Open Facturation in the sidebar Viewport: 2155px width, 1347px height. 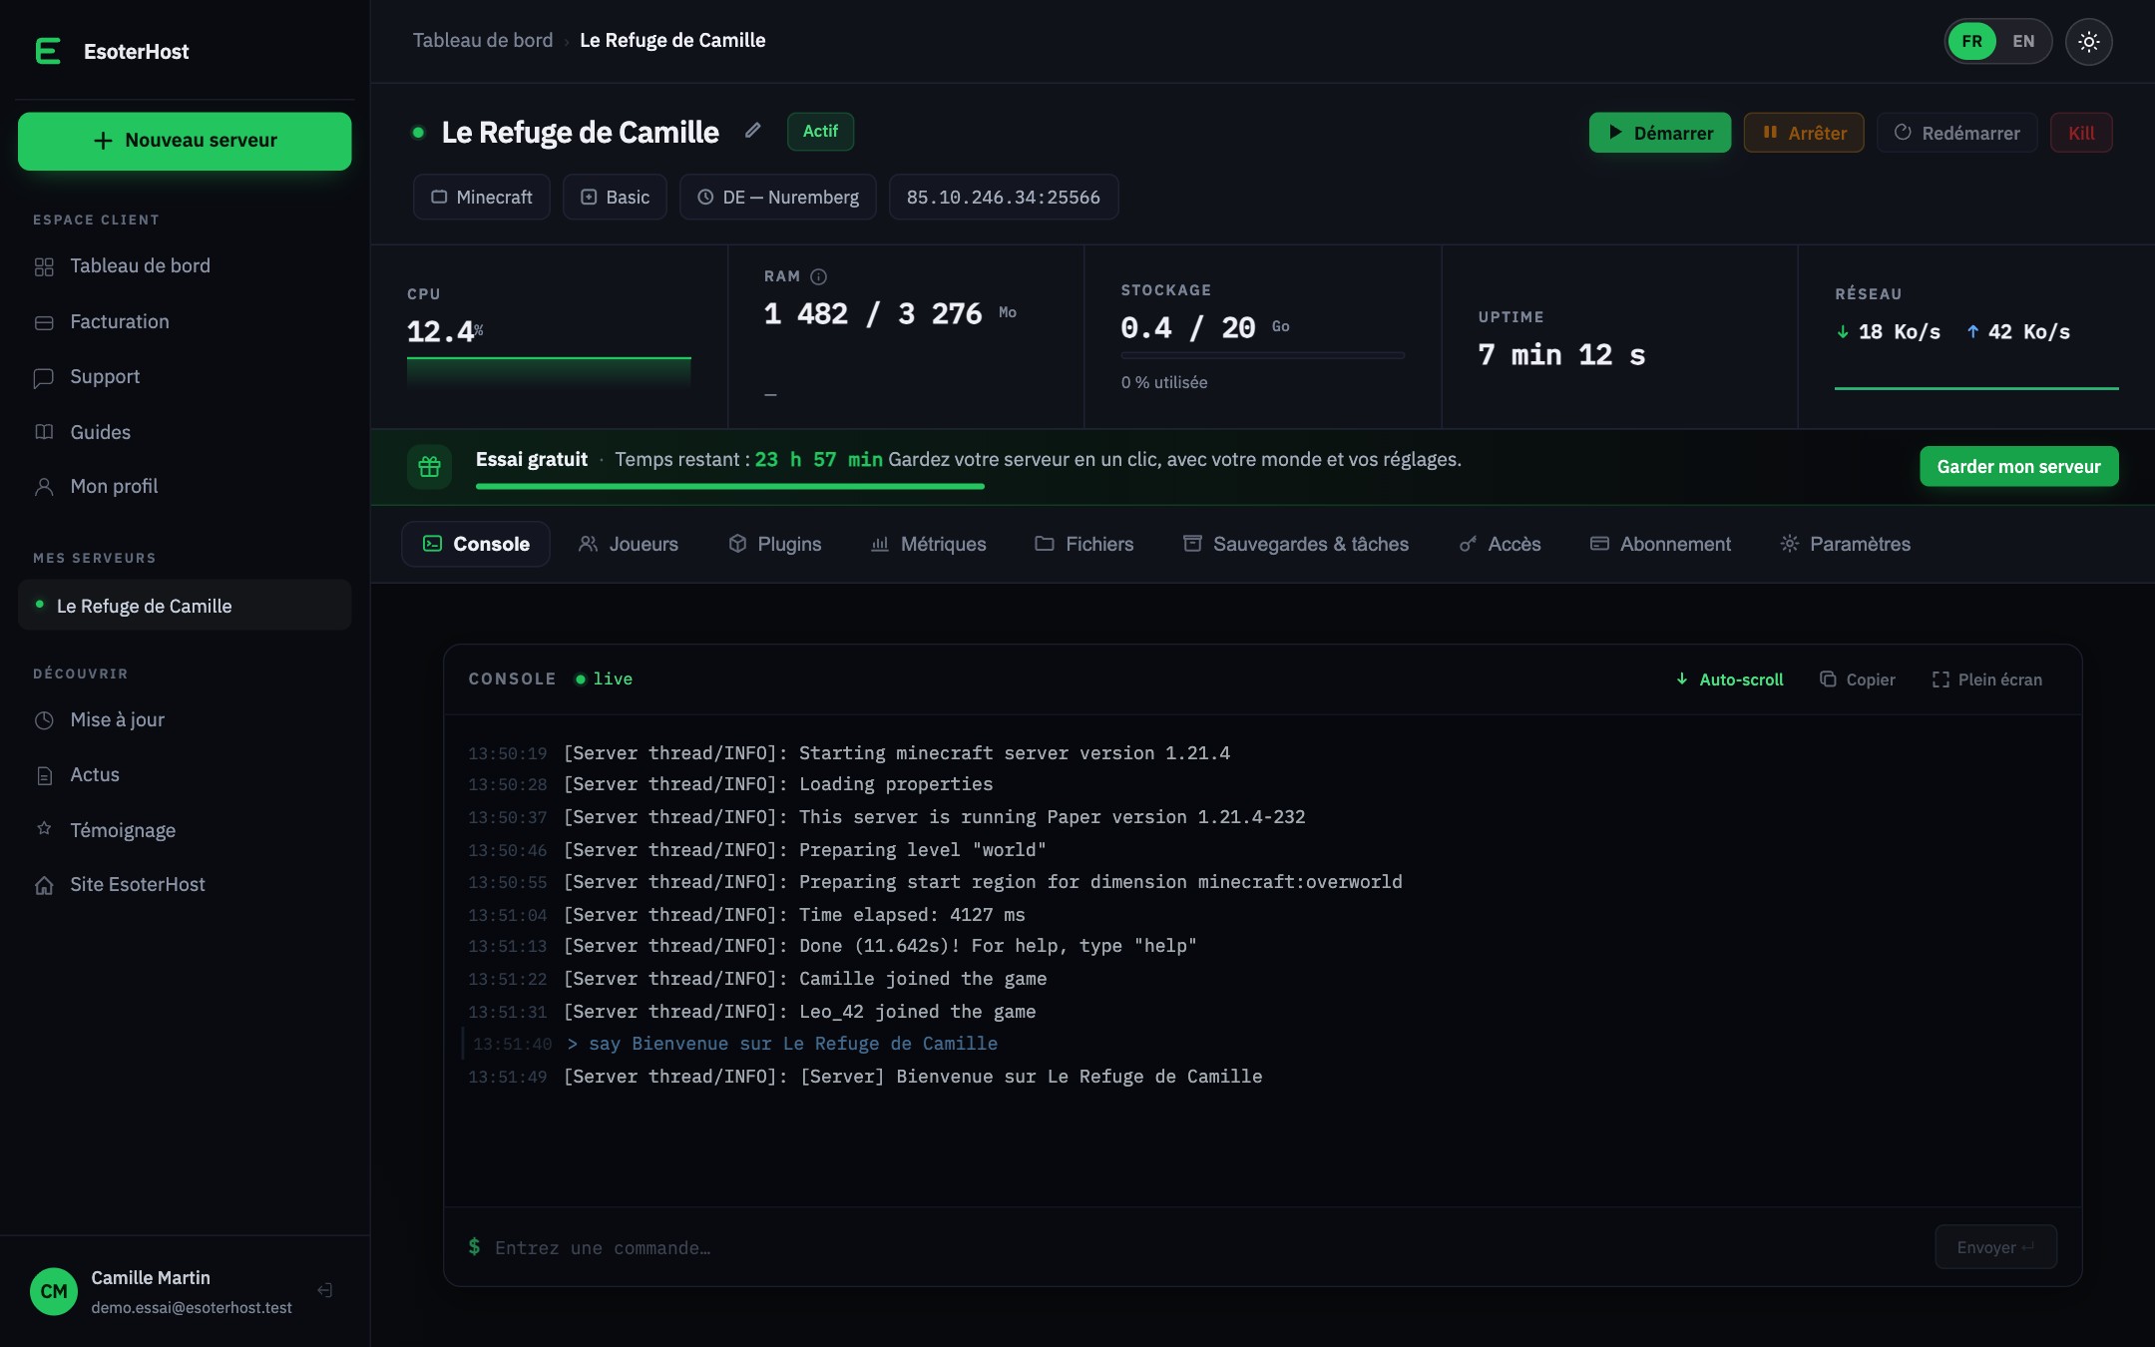185,322
